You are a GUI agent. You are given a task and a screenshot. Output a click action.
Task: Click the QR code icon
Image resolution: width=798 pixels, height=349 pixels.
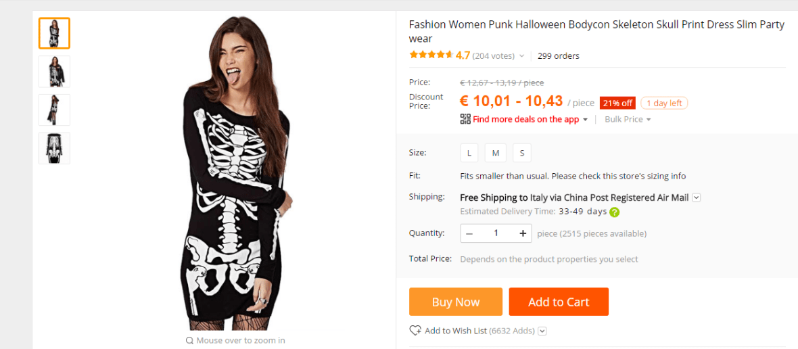[x=465, y=119]
